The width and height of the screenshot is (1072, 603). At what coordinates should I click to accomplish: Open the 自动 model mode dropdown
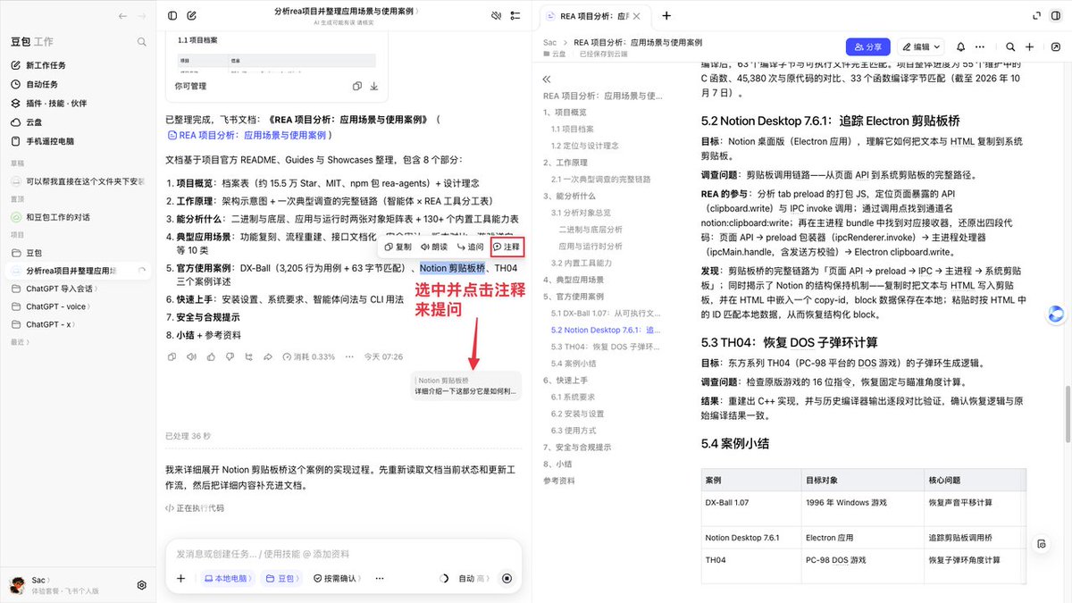(x=473, y=578)
